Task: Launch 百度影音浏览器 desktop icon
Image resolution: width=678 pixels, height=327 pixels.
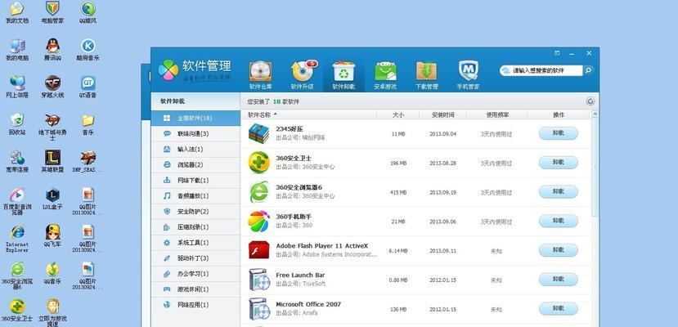Action: tap(17, 201)
